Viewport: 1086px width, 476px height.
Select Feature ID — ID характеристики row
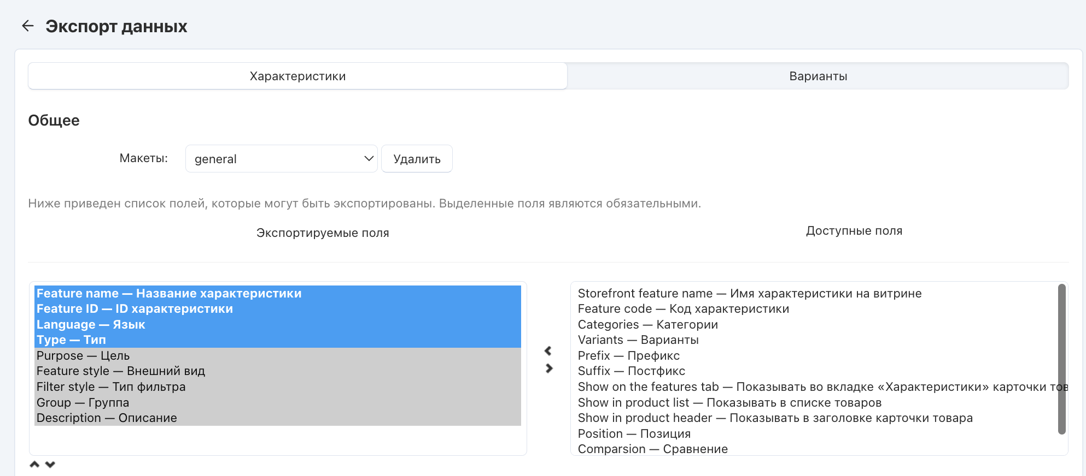point(278,309)
